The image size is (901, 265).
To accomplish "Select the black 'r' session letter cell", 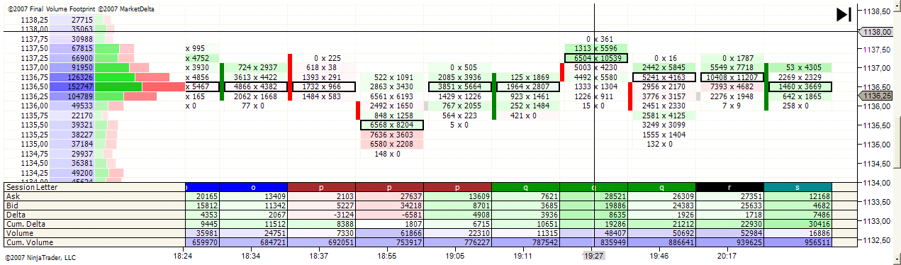I will point(729,187).
